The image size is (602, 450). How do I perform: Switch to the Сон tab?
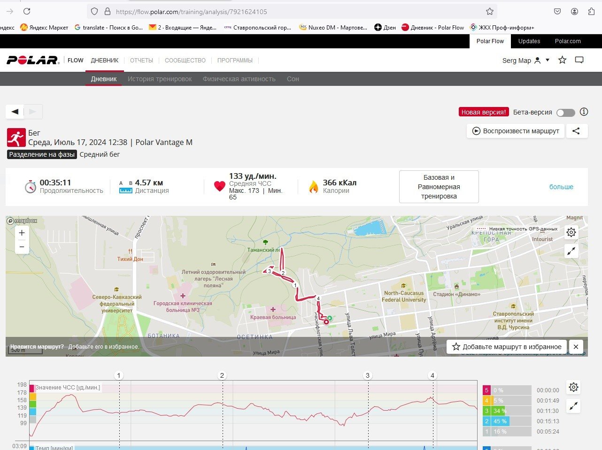[293, 79]
